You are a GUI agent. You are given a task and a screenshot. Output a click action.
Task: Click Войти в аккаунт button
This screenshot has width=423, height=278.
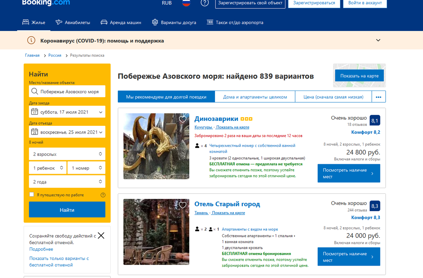(x=365, y=3)
